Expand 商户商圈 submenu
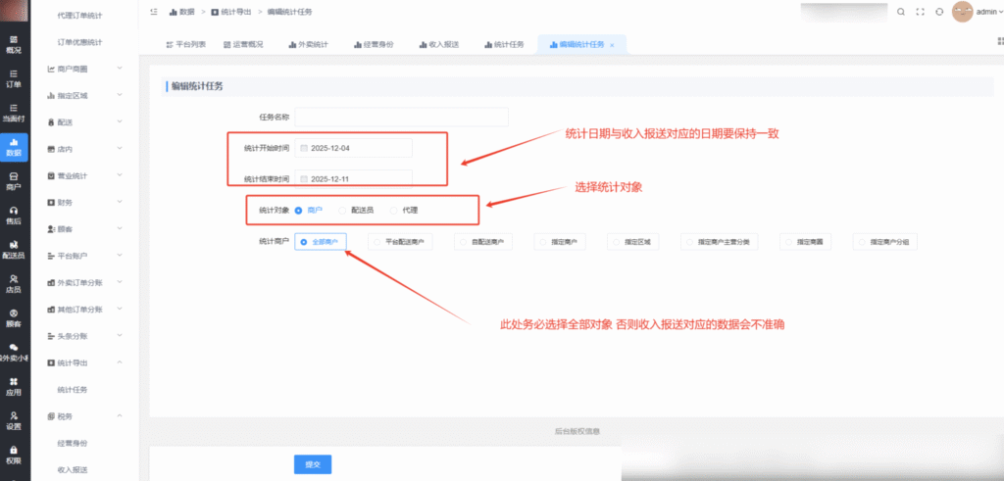Image resolution: width=1004 pixels, height=481 pixels. [x=85, y=69]
